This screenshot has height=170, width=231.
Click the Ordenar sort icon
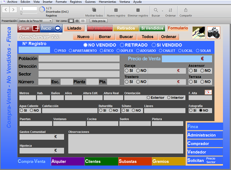170,10
